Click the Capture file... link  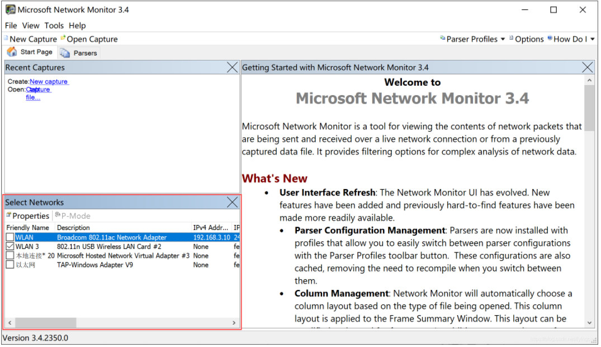pyautogui.click(x=37, y=93)
